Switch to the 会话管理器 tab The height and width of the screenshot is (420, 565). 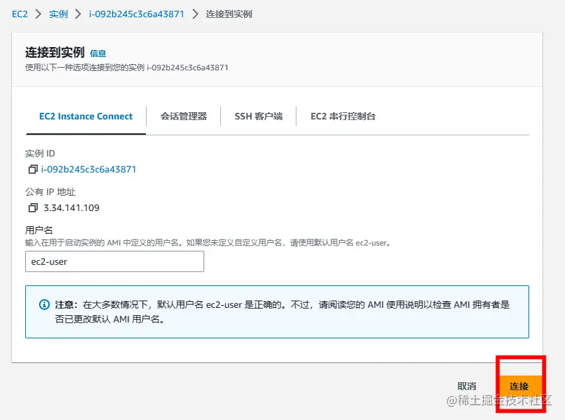coord(184,116)
